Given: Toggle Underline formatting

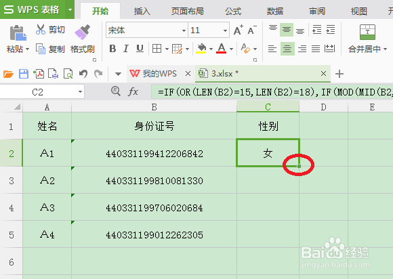Looking at the screenshot, I should pyautogui.click(x=140, y=49).
